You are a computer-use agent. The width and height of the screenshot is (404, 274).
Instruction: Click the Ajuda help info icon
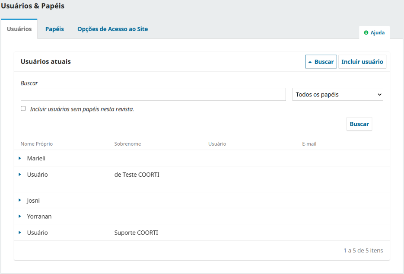366,33
